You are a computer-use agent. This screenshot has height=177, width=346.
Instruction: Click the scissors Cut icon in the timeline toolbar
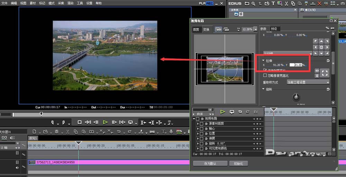click(x=67, y=132)
